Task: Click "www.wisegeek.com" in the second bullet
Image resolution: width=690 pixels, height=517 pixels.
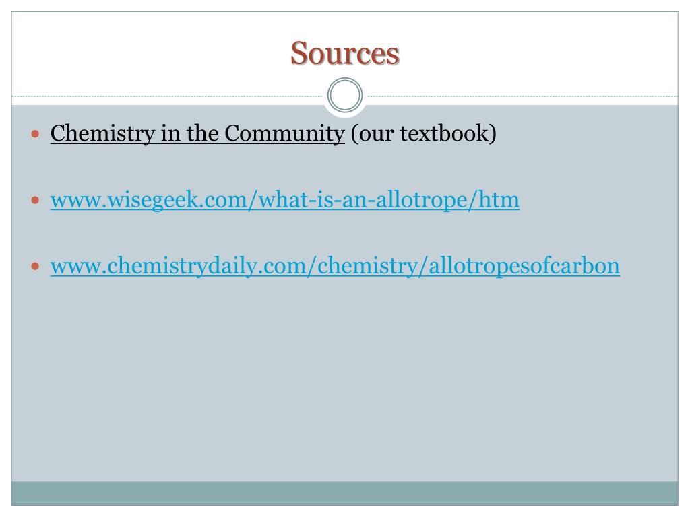Action: 149,200
